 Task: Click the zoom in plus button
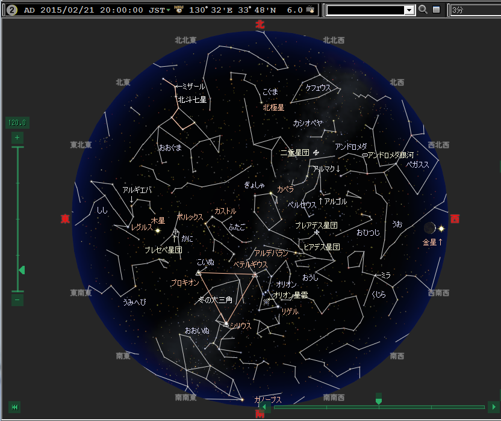coord(17,138)
